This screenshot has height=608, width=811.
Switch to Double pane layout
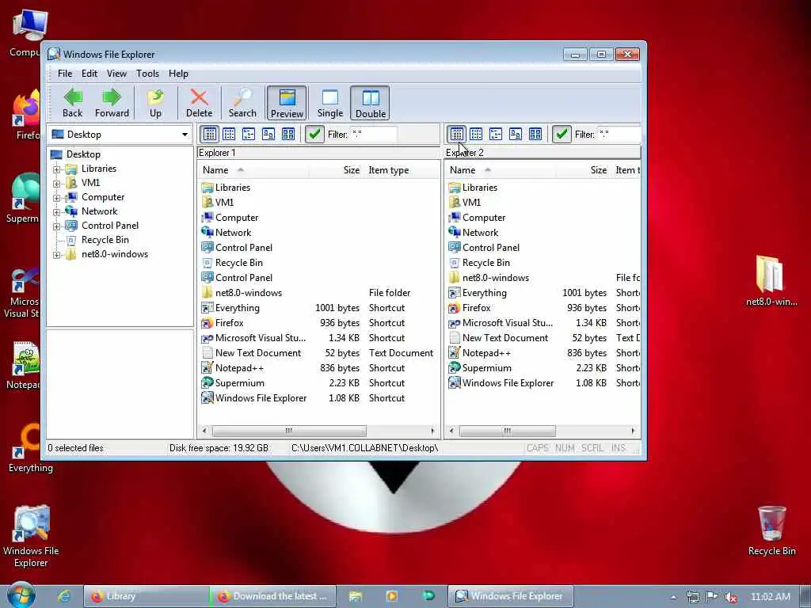(x=371, y=103)
